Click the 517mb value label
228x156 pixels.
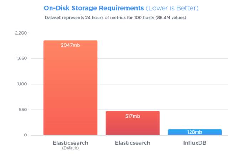click(133, 116)
